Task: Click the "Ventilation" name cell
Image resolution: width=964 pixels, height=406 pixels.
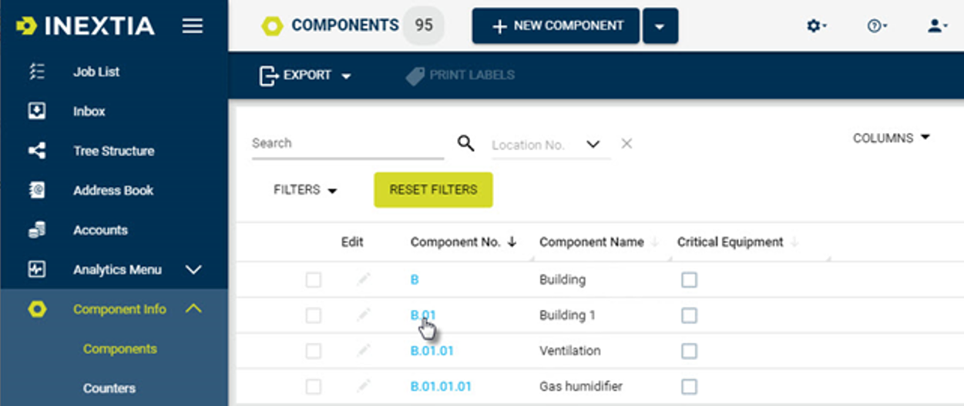Action: 570,351
